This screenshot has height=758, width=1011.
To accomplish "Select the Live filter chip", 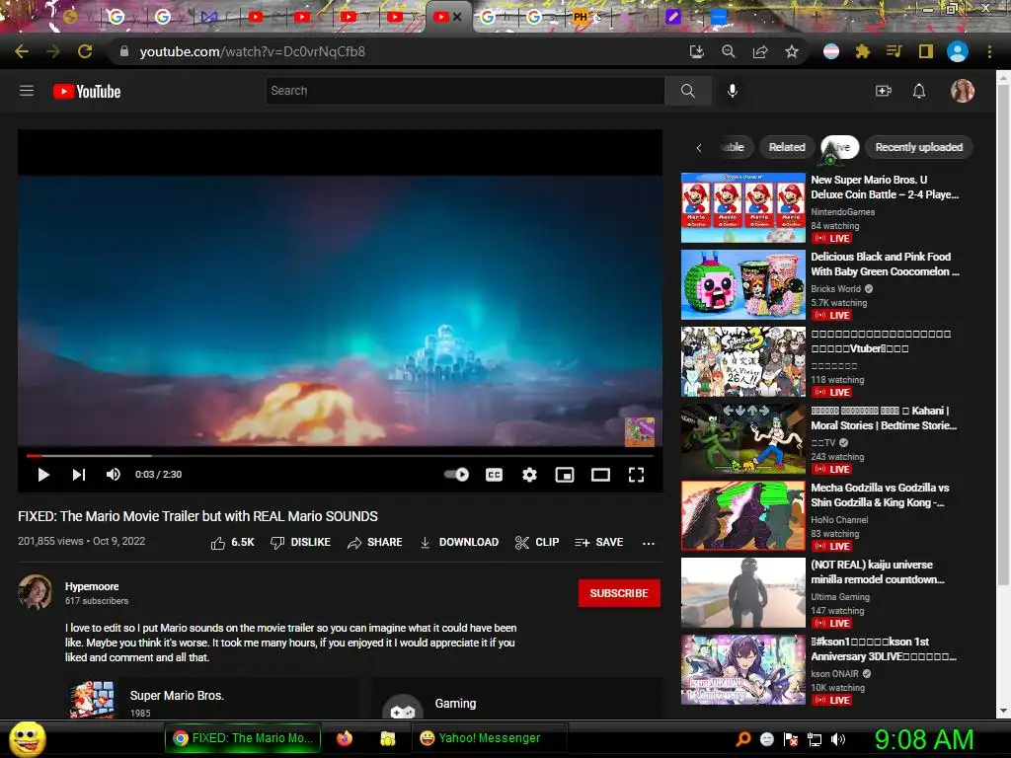I will point(839,147).
